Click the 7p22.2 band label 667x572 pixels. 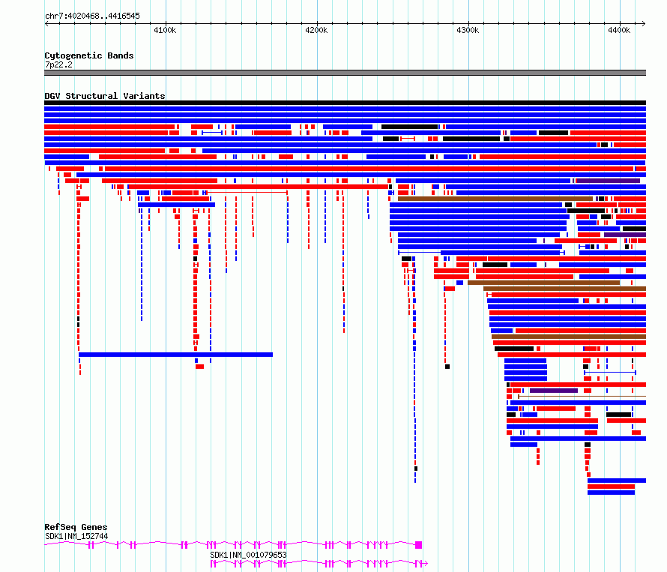(58, 64)
